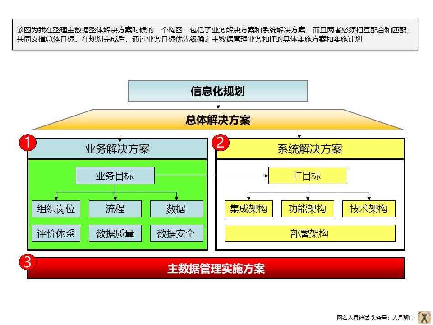This screenshot has height=325, width=433.
Task: Click the wide 部署架构 bar
Action: coord(310,233)
